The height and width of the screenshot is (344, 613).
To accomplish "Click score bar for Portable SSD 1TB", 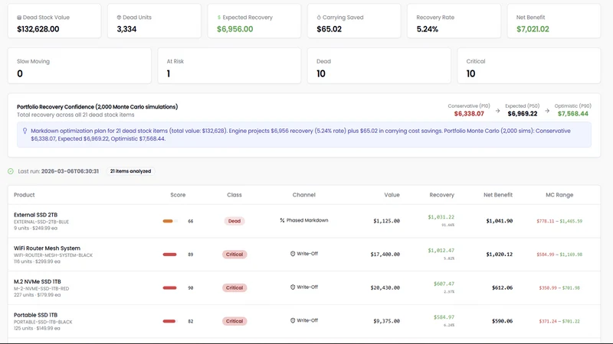I will tap(170, 321).
